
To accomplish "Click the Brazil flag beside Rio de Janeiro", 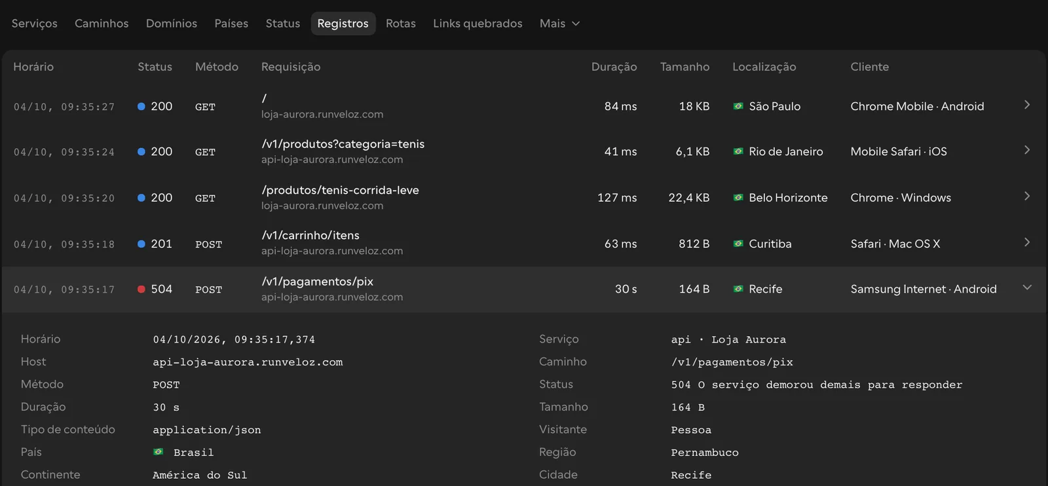I will point(738,151).
